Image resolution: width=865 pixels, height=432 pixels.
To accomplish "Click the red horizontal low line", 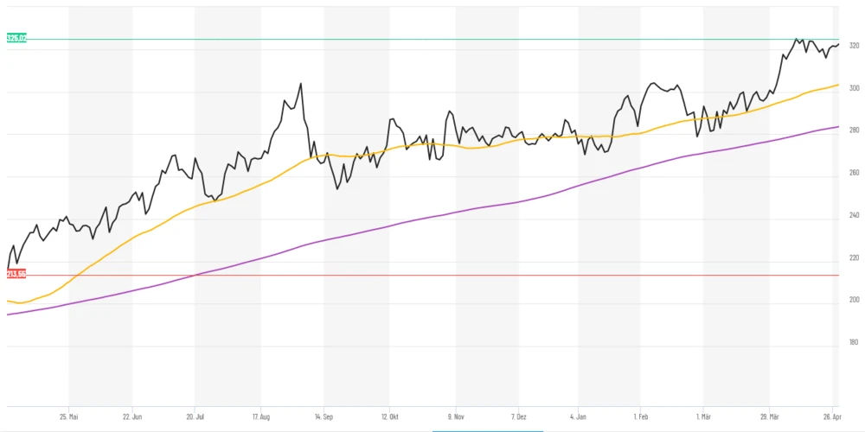I will click(x=432, y=275).
